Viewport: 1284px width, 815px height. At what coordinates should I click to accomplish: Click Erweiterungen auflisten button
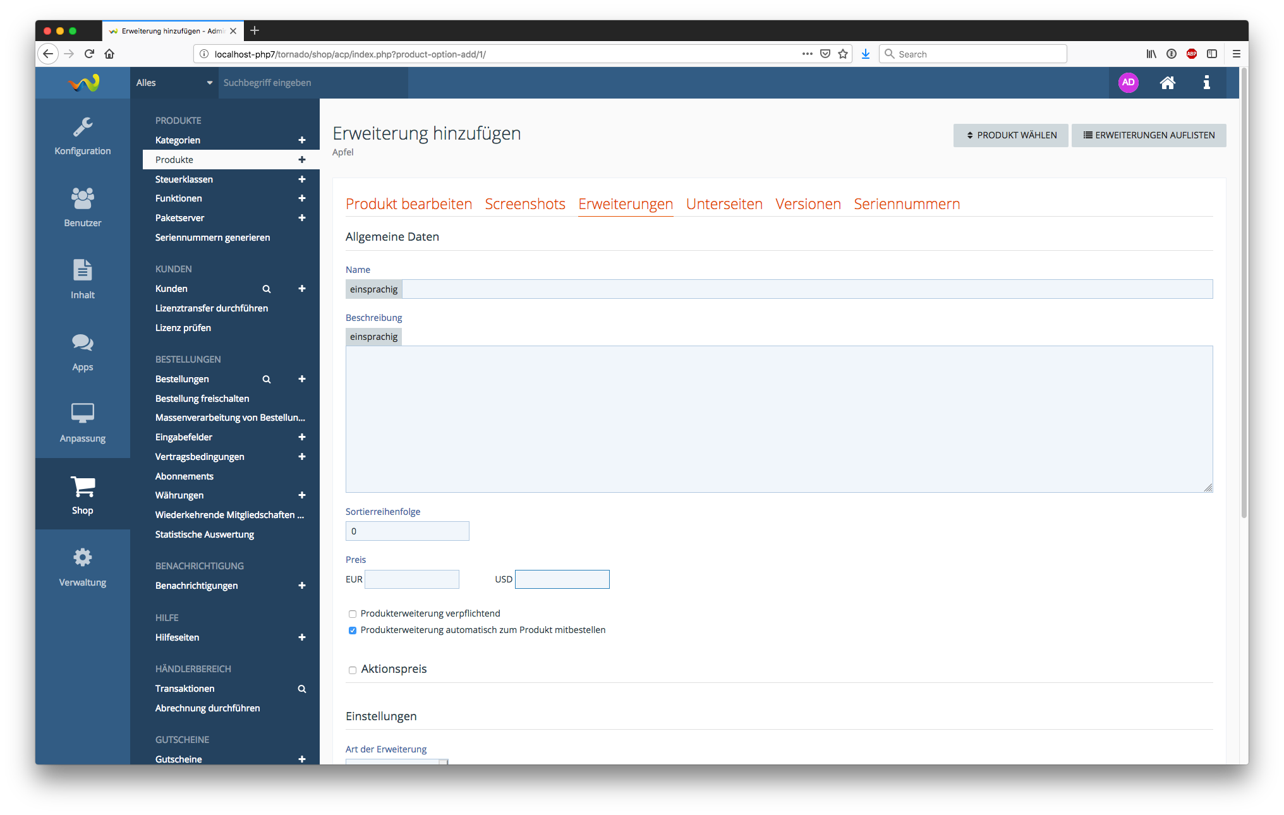(1148, 135)
